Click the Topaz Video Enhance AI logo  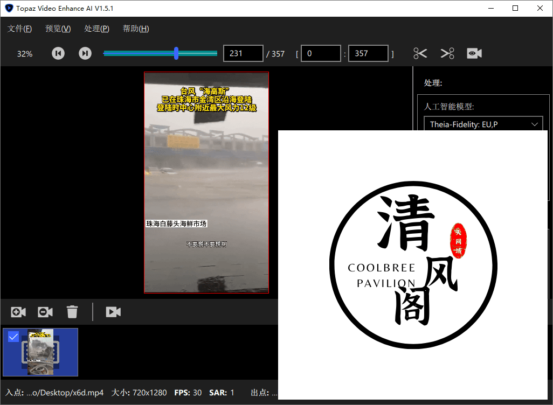pyautogui.click(x=9, y=8)
